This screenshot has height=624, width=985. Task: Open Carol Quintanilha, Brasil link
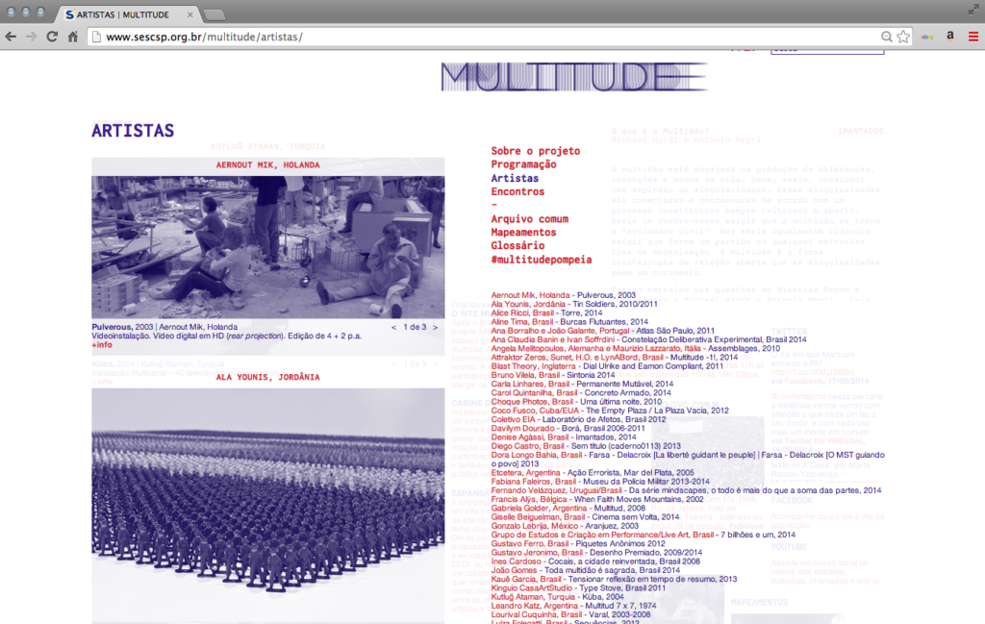click(x=534, y=393)
